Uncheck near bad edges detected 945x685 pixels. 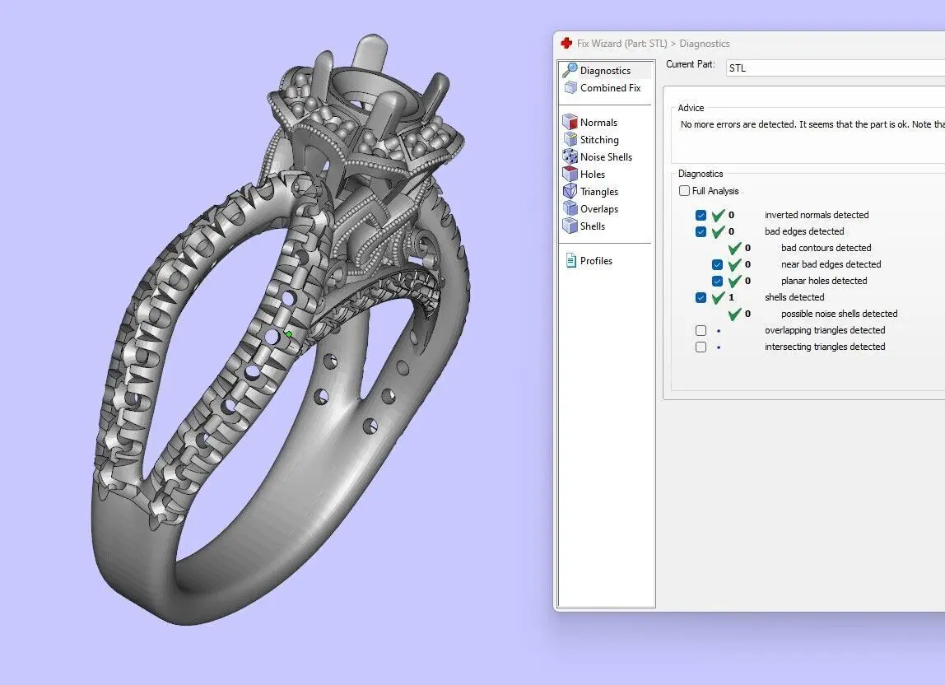click(x=717, y=265)
